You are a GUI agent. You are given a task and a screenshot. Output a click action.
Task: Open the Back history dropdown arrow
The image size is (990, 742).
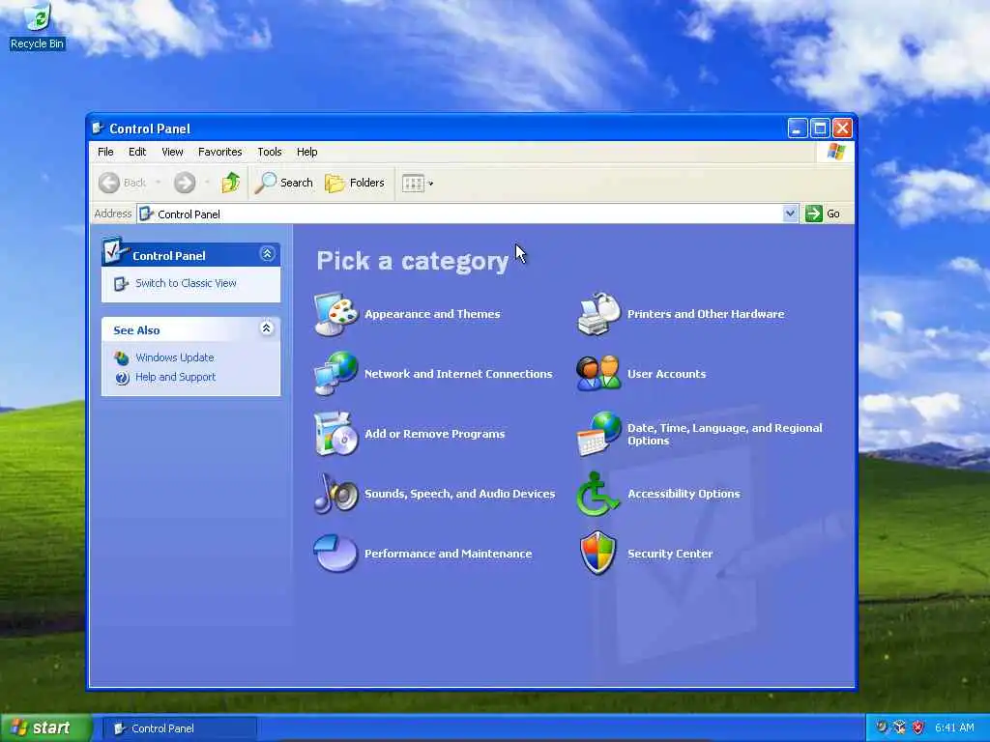coord(158,183)
